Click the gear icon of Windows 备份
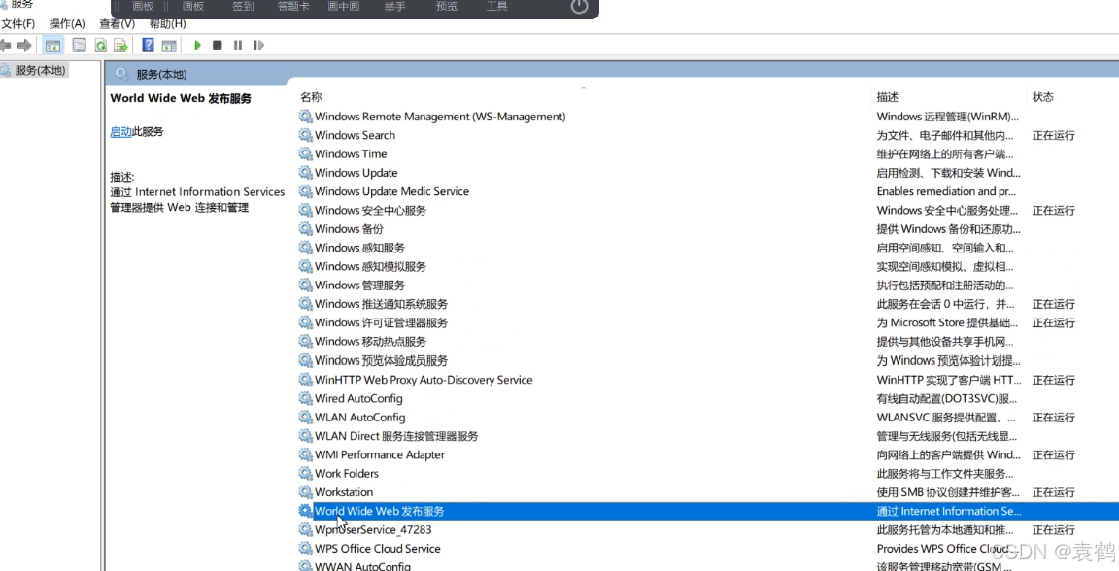 point(305,228)
